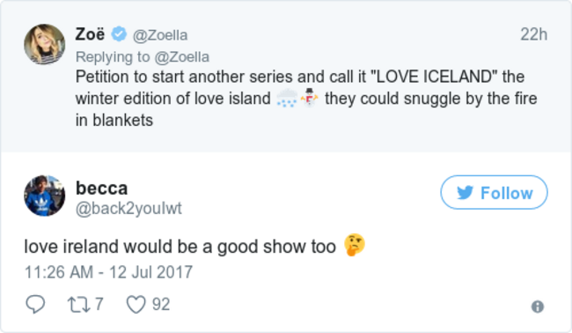Open becca's profile avatar
The height and width of the screenshot is (333, 572).
(x=45, y=196)
